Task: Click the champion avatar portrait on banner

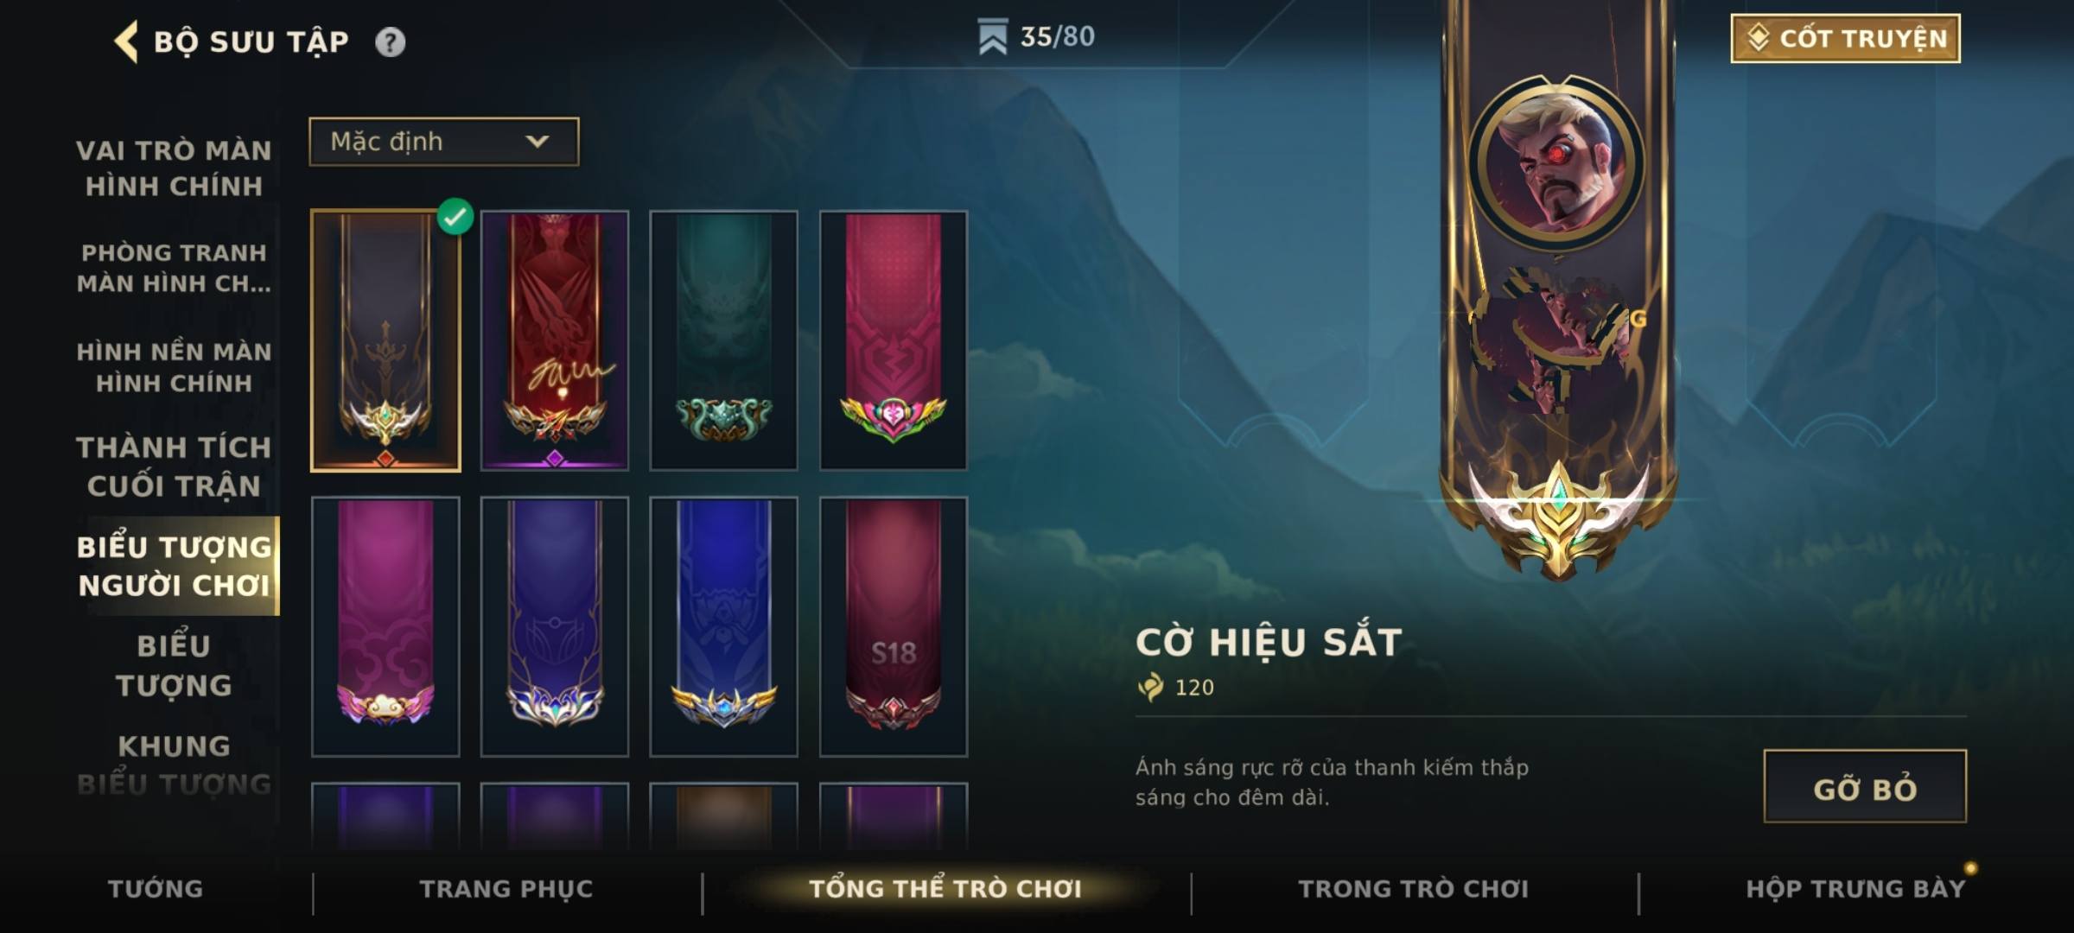Action: (x=1558, y=163)
